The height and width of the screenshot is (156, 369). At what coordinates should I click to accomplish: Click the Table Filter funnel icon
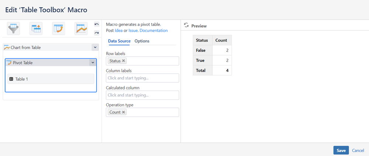pos(13,28)
